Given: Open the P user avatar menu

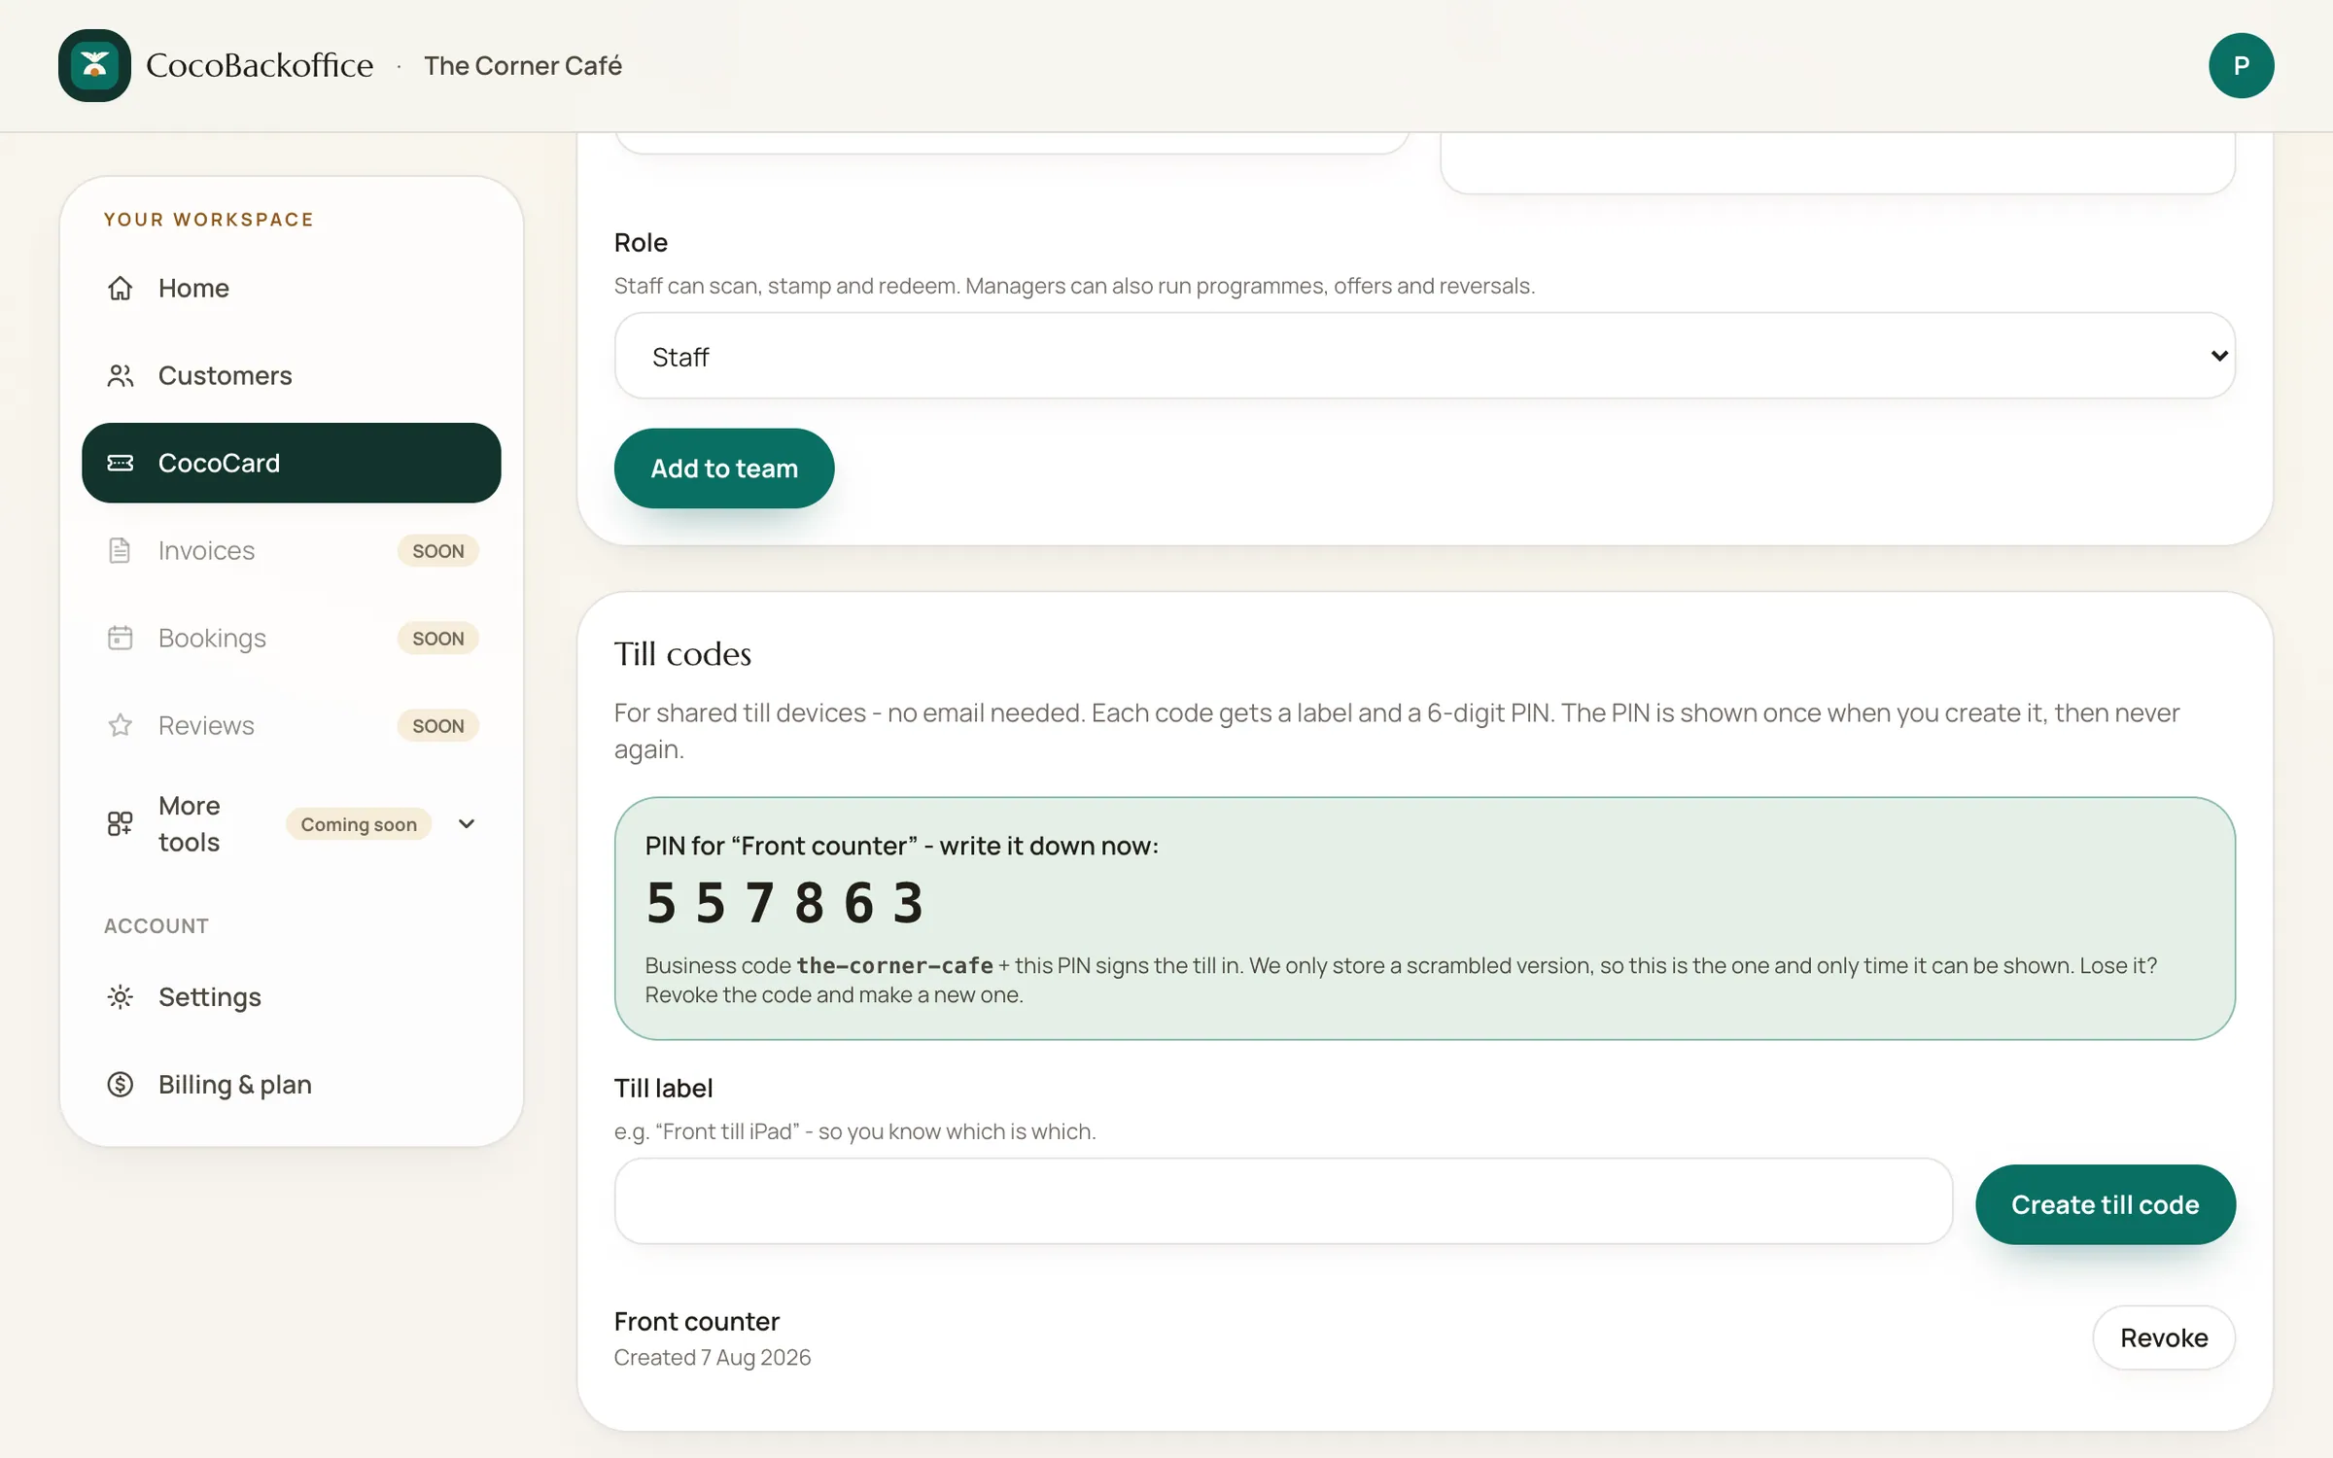Looking at the screenshot, I should click(2241, 65).
